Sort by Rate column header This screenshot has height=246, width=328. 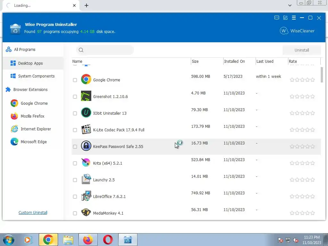pyautogui.click(x=304, y=61)
